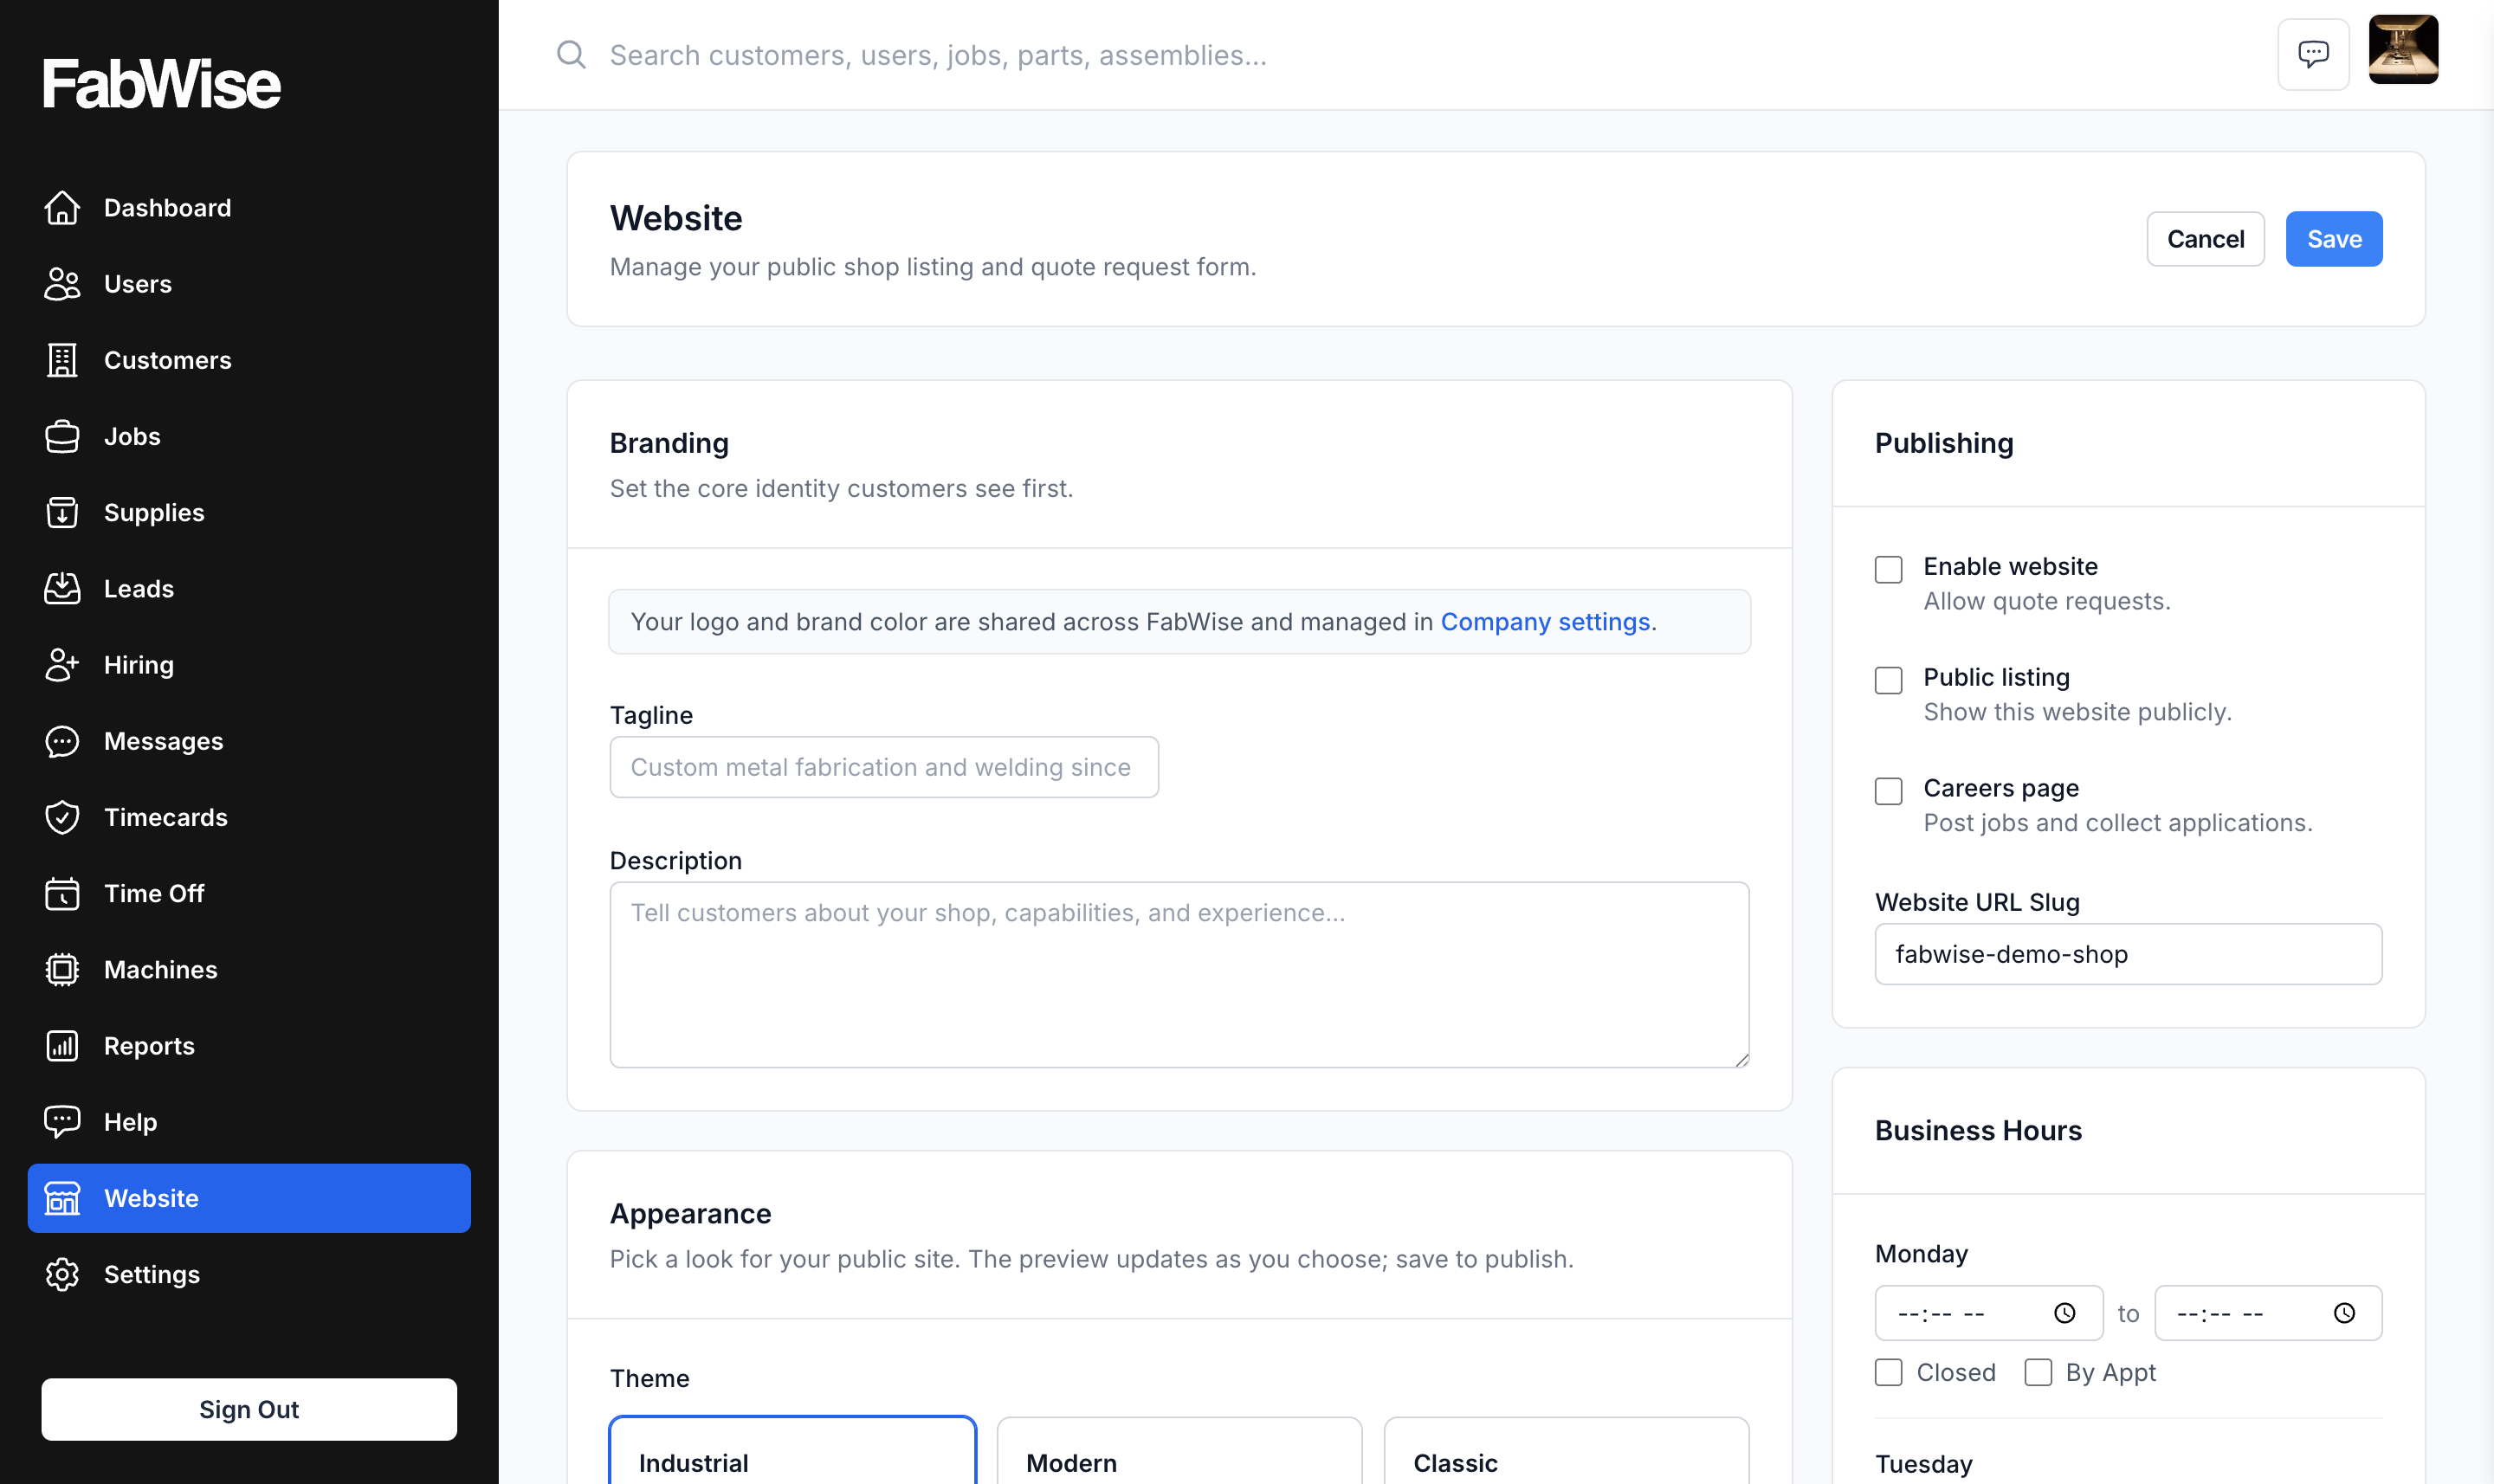This screenshot has width=2494, height=1484.
Task: Click the Machines chip icon
Action: [x=62, y=970]
